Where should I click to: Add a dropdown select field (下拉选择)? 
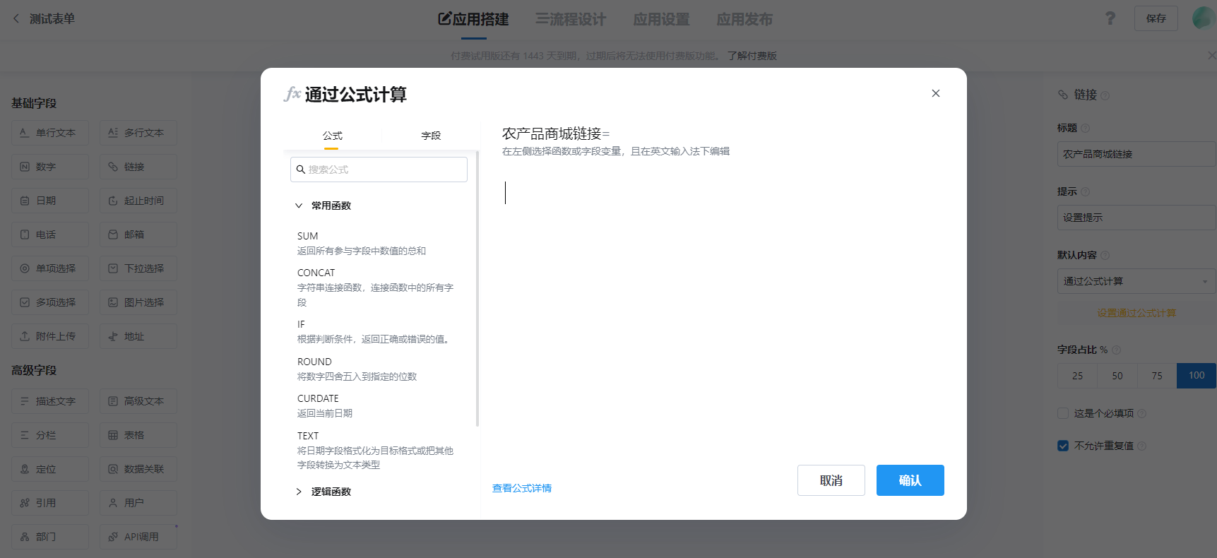tap(138, 268)
